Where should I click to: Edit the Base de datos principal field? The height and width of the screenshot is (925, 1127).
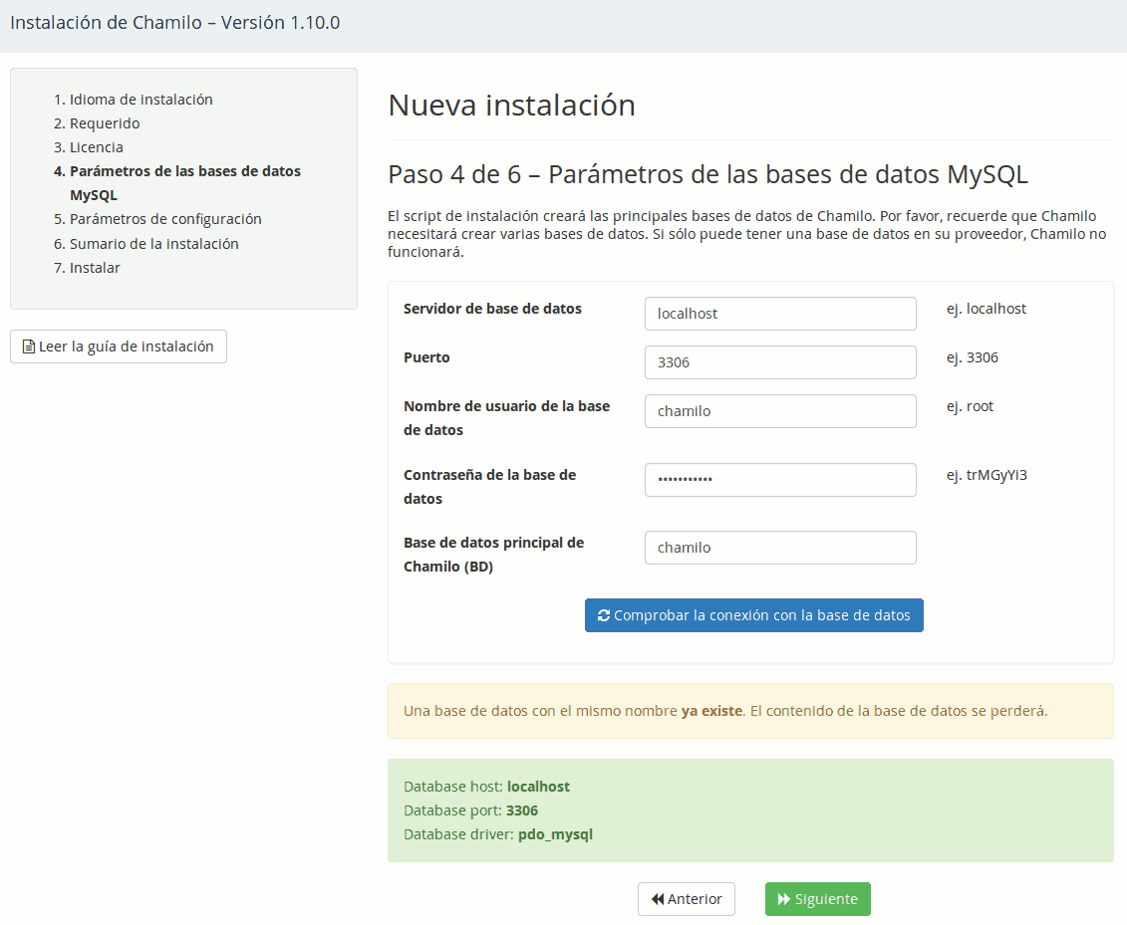pos(780,548)
